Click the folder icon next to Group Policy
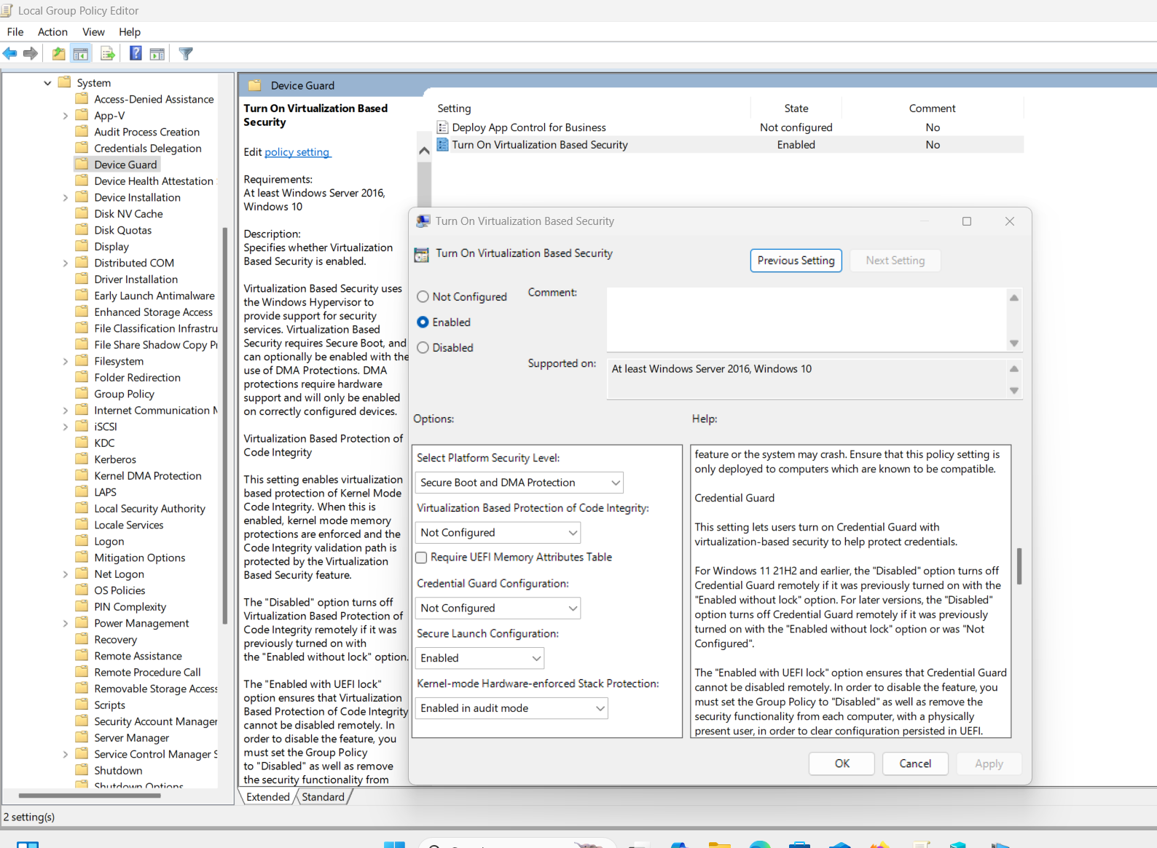The image size is (1157, 848). point(82,394)
